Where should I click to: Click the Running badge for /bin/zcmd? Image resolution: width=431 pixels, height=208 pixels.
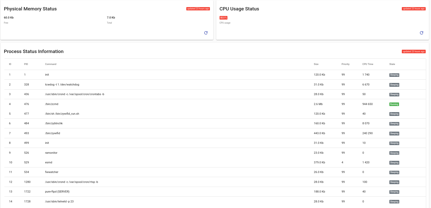(394, 104)
